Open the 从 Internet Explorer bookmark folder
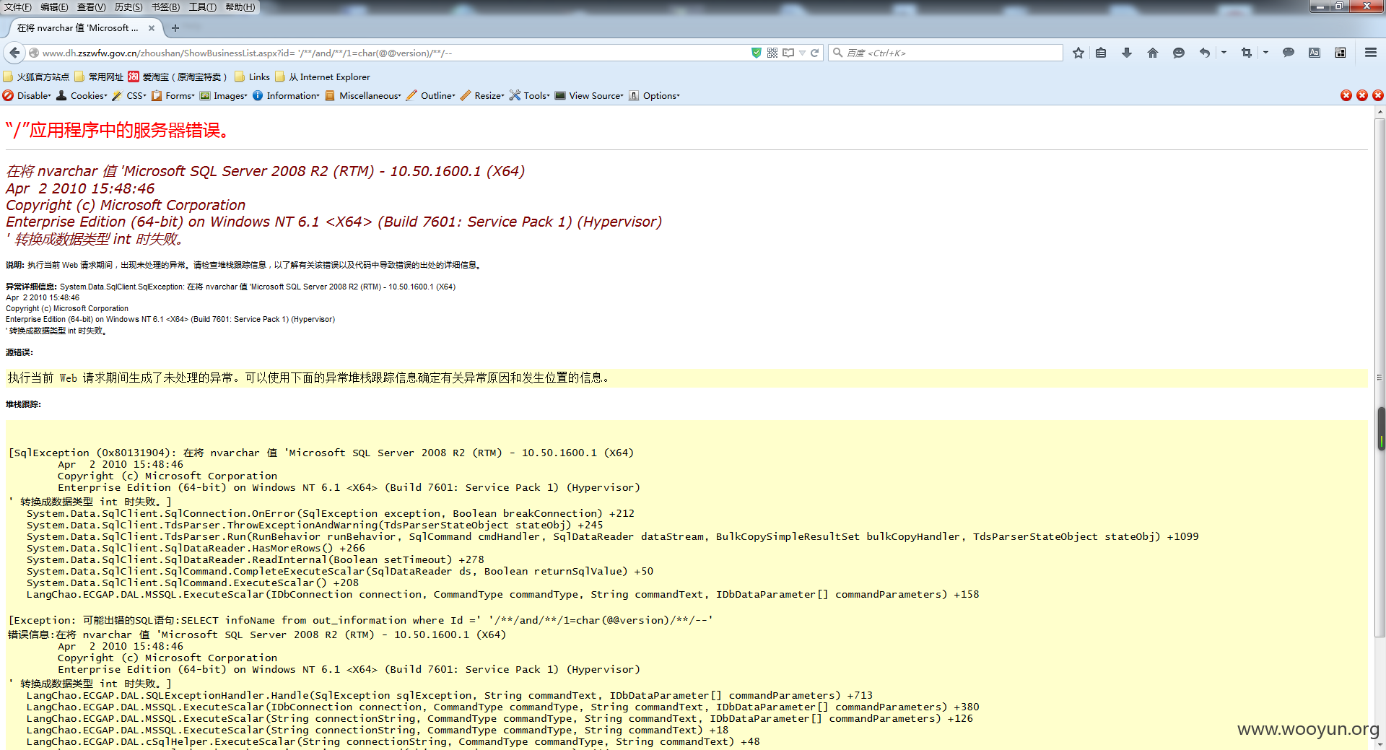Image resolution: width=1386 pixels, height=750 pixels. (323, 77)
